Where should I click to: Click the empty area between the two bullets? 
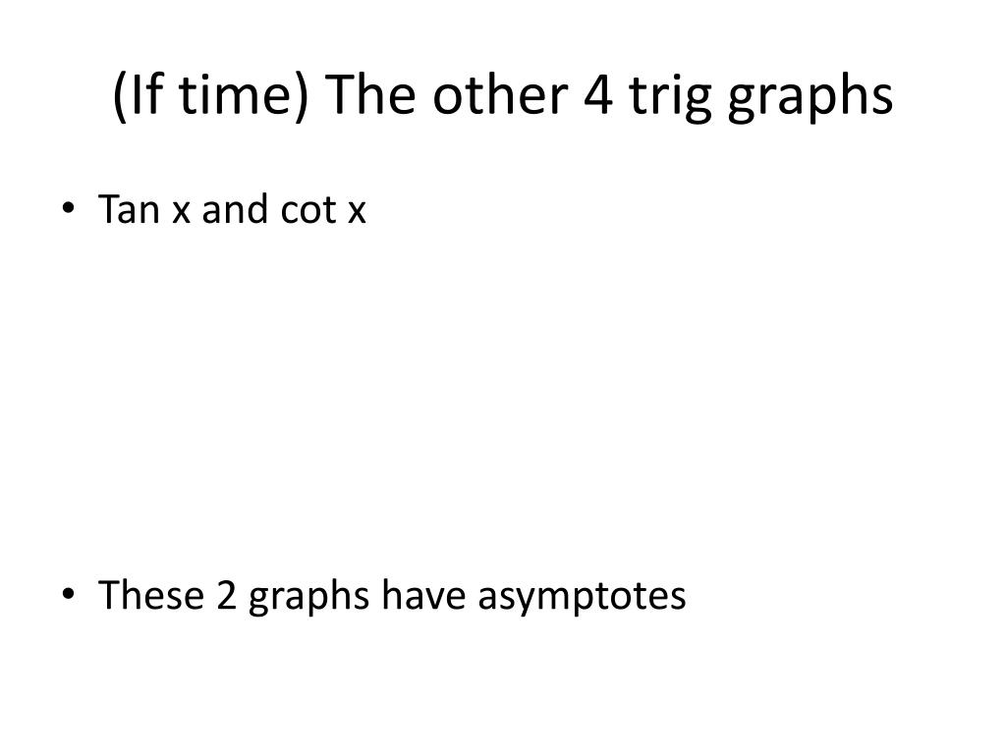click(502, 404)
